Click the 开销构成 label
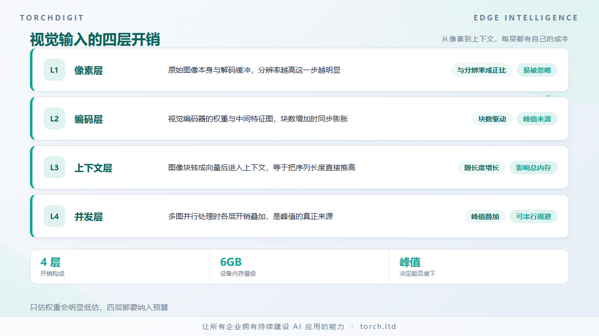The width and height of the screenshot is (599, 336). coord(52,274)
